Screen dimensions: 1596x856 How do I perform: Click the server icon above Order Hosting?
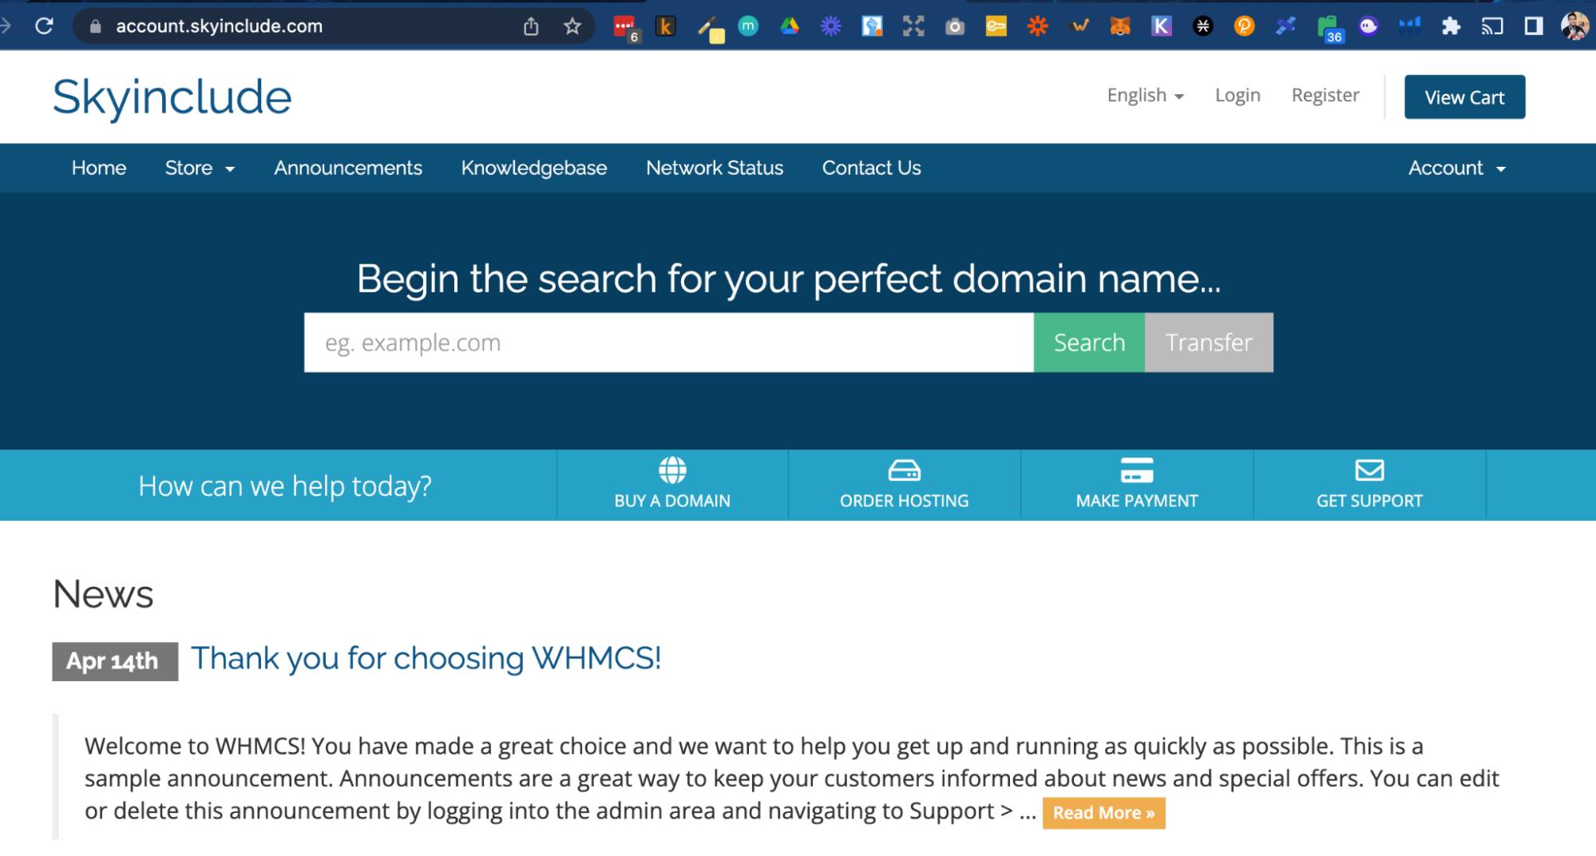[904, 470]
